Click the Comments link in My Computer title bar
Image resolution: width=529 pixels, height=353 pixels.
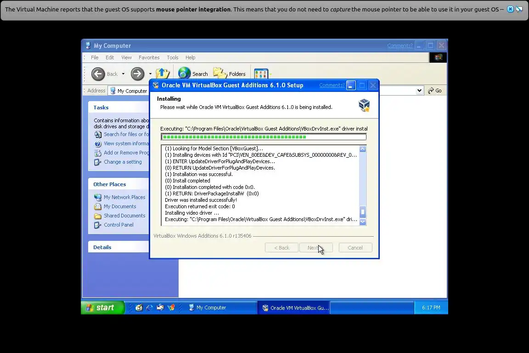click(400, 46)
